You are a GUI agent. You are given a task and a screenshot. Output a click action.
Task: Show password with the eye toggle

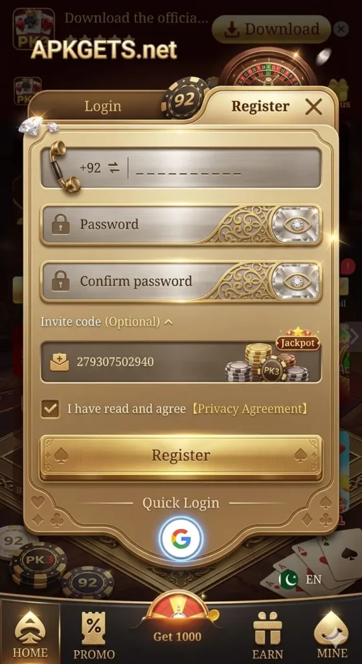pos(295,224)
